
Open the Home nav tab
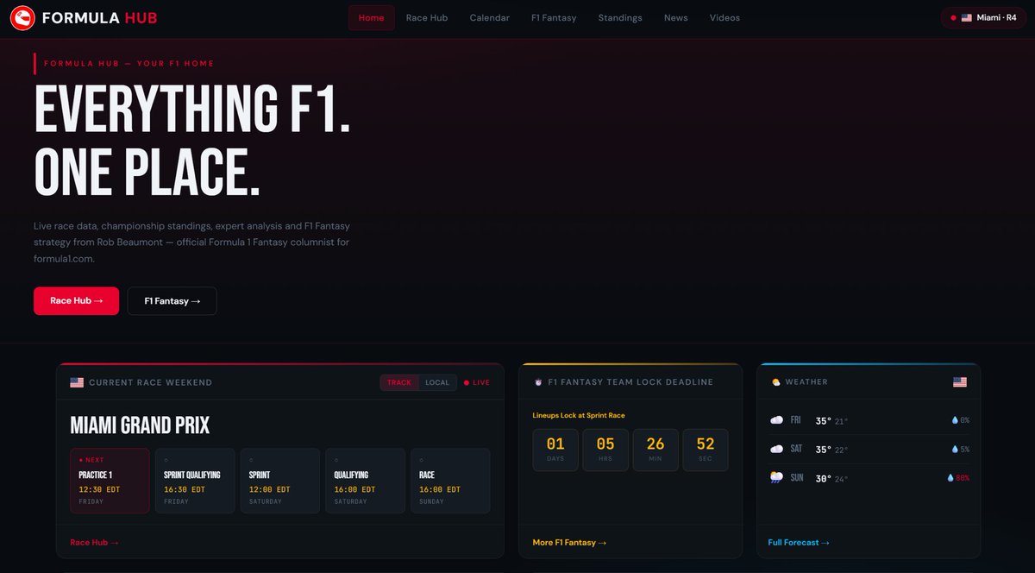coord(372,17)
